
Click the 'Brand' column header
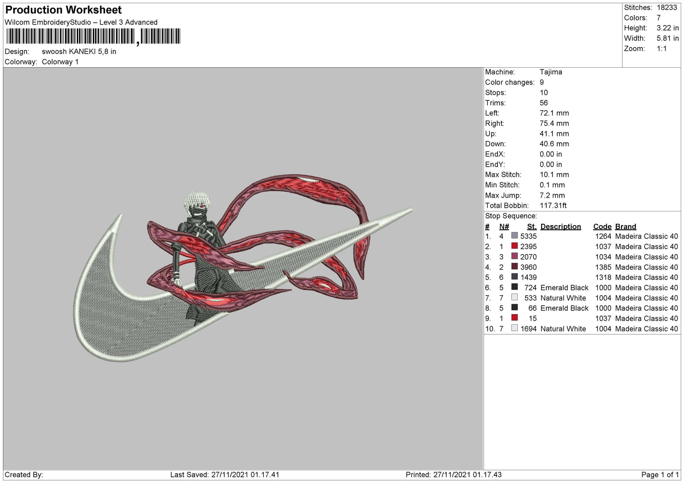(625, 227)
